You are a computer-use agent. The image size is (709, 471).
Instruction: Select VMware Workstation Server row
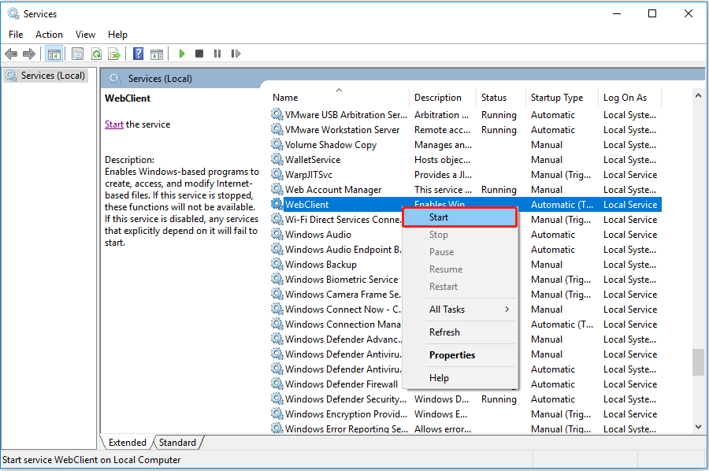coord(466,130)
